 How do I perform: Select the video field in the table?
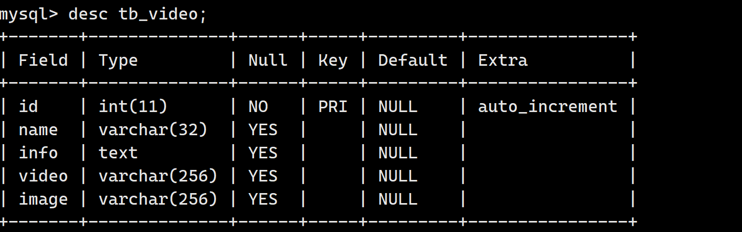43,176
